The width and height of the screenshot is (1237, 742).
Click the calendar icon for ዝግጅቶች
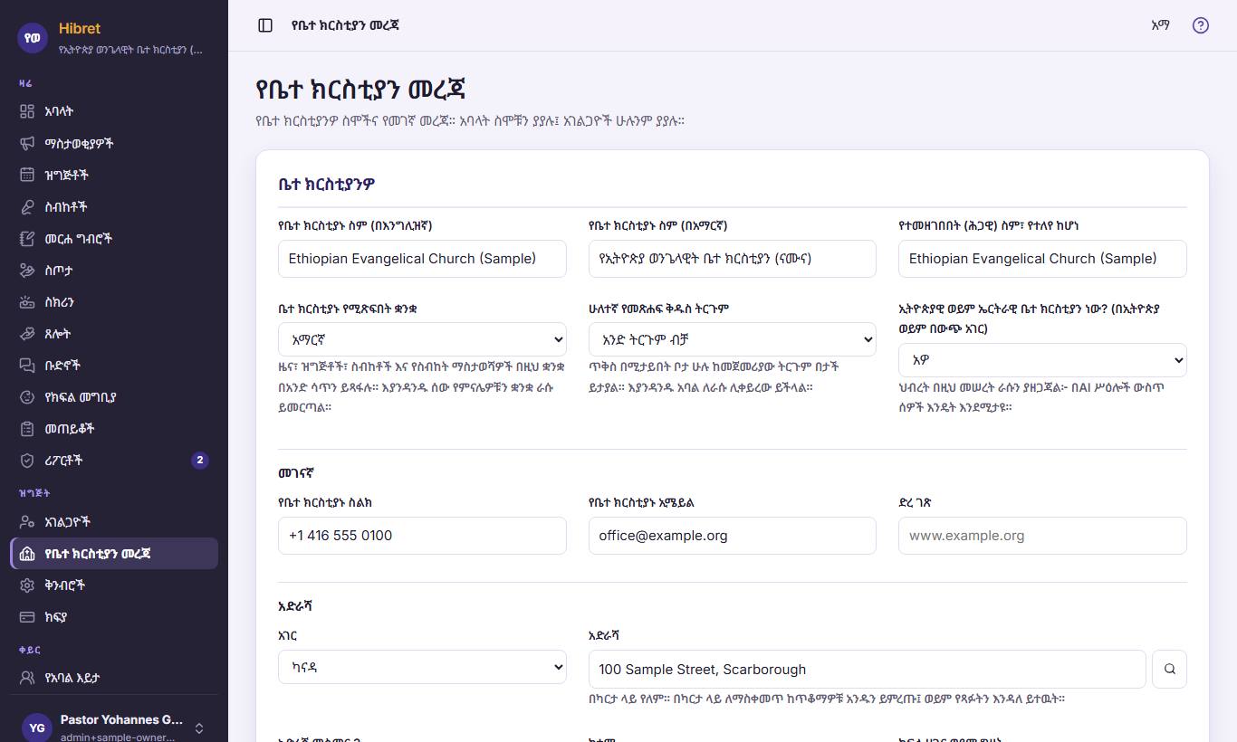click(x=27, y=175)
